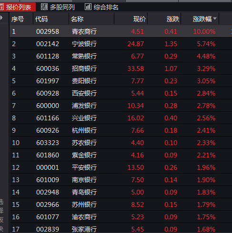
Task: Click stock code 002142
Action: (x=48, y=44)
